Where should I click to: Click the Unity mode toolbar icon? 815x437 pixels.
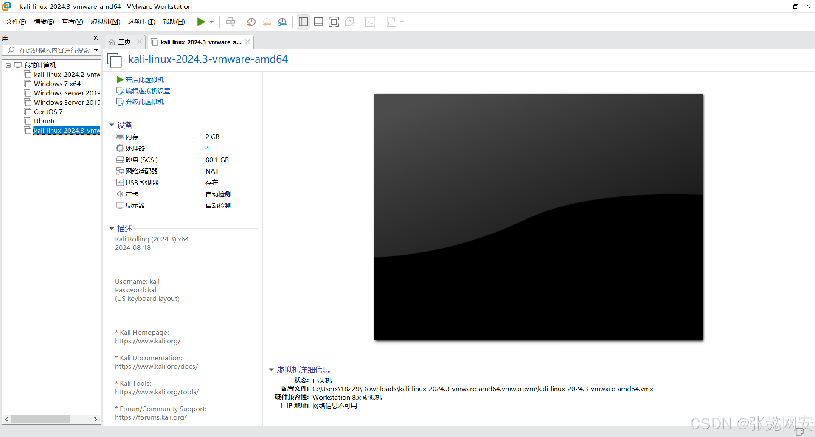(x=349, y=22)
